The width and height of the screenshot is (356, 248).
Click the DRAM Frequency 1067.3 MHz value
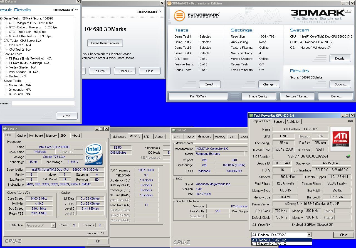pyautogui.click(x=146, y=170)
